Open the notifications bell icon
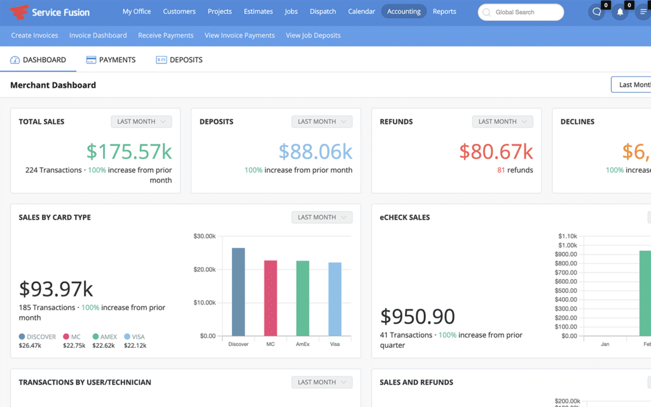Screen dimensions: 651x407 pyautogui.click(x=620, y=12)
